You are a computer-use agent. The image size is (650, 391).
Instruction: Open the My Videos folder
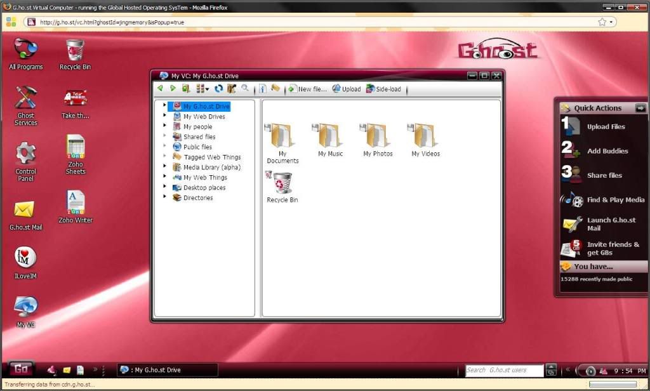click(426, 140)
